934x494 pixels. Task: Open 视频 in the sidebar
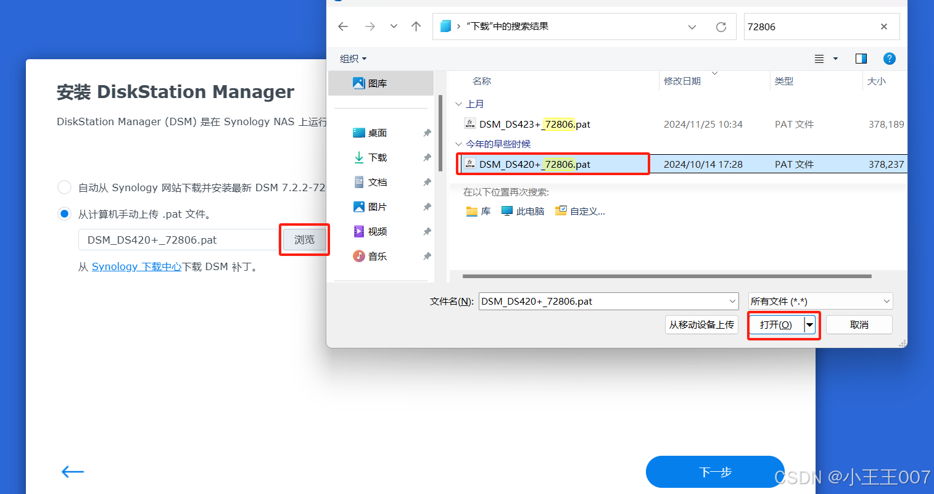(378, 231)
